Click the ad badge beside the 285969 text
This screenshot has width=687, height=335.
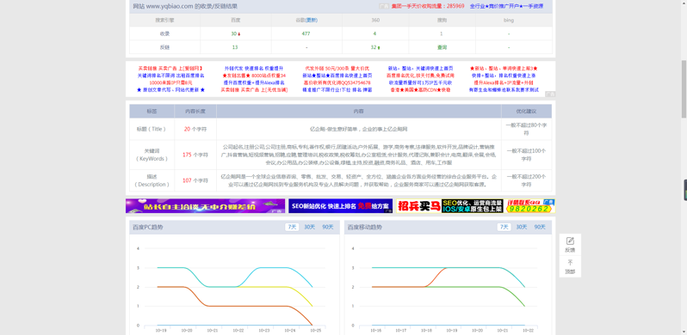click(384, 6)
